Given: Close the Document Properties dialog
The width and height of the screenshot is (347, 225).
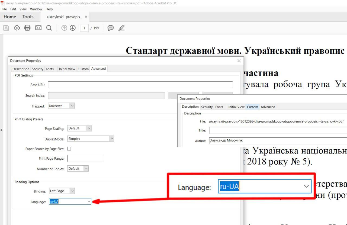Looking at the screenshot, I should point(239,60).
